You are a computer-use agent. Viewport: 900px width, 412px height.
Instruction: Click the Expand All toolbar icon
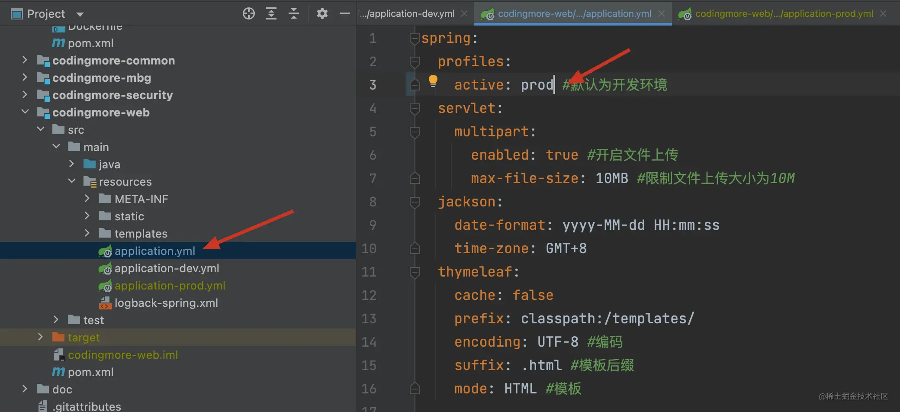tap(271, 13)
